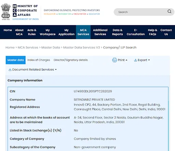This screenshot has width=175, height=151.
Task: Click the Listed in Stock Exchange value No
Action: pyautogui.click(x=76, y=131)
